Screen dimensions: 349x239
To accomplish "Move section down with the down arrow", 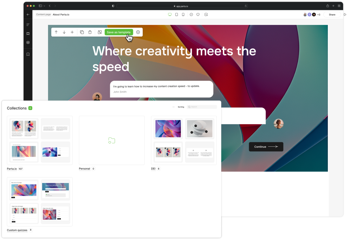I will coord(64,32).
